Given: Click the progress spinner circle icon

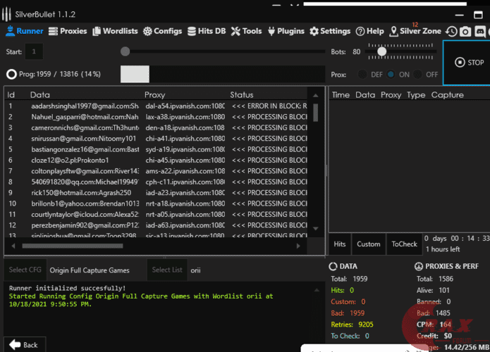Looking at the screenshot, I should [x=11, y=74].
